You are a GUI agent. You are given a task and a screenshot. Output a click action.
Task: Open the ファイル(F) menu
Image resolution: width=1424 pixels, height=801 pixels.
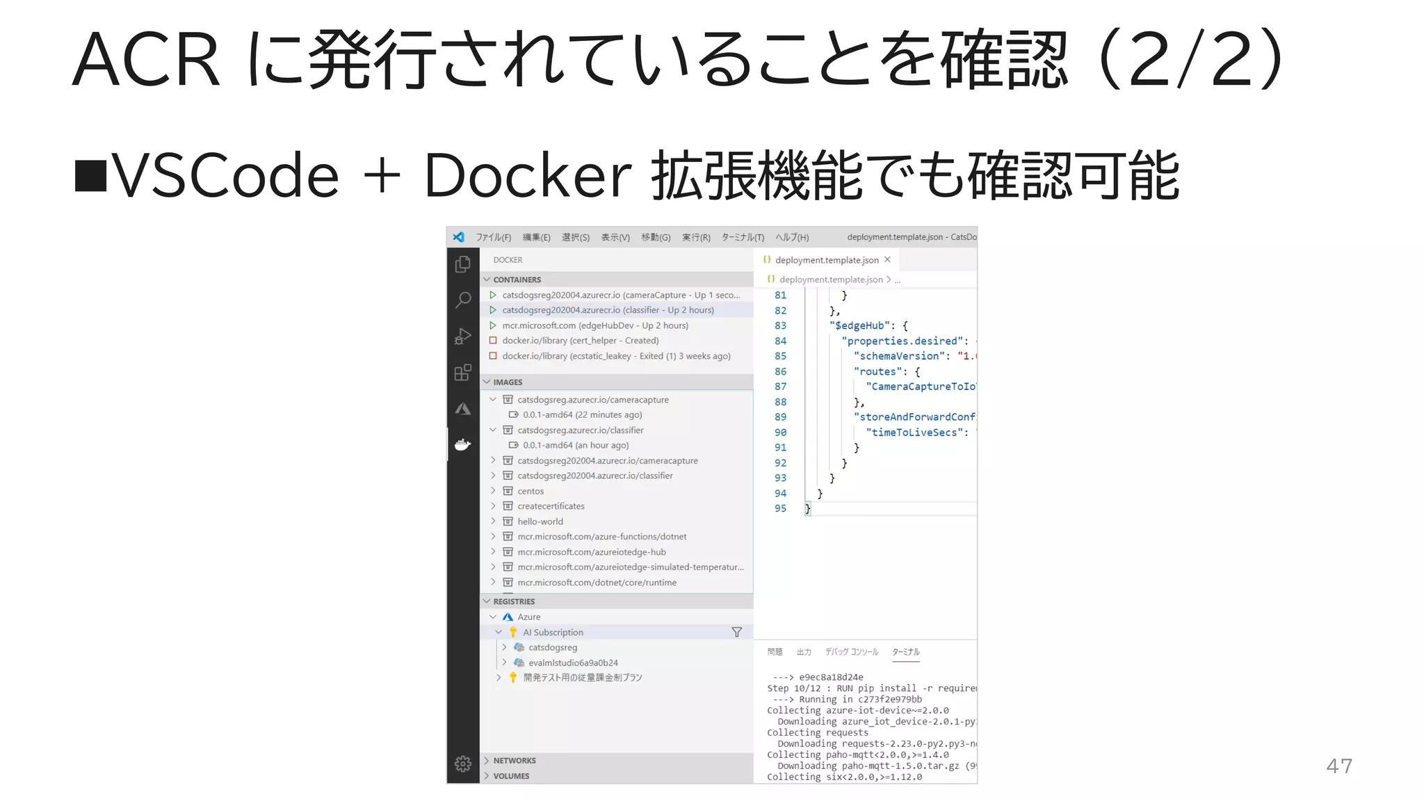494,237
